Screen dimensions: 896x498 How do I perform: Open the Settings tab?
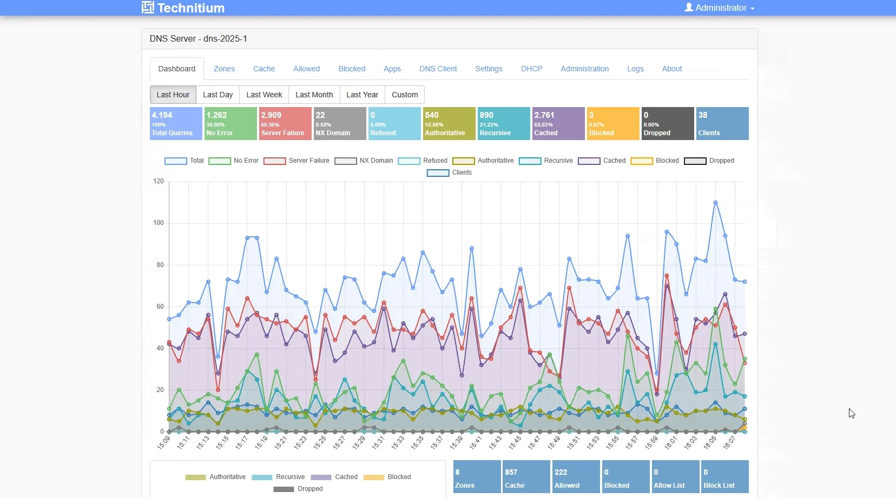click(489, 69)
